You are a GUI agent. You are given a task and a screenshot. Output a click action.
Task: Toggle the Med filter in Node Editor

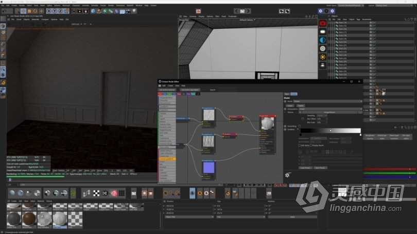[194, 94]
